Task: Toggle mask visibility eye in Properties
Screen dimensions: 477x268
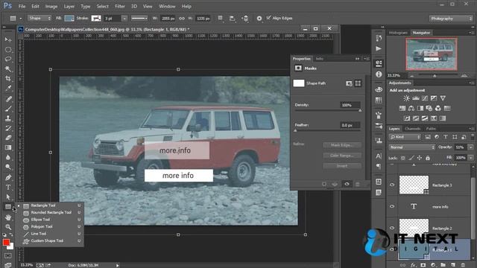Action: point(347,184)
